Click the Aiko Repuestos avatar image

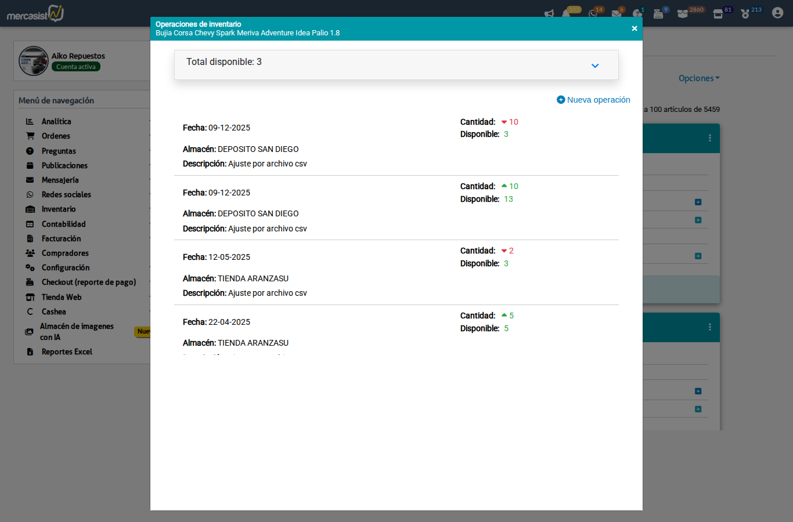point(34,61)
